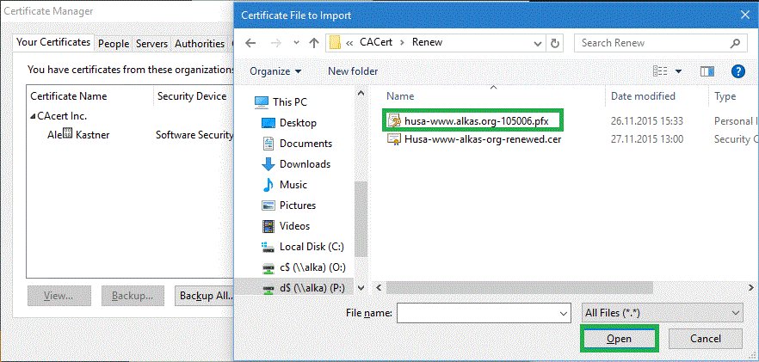This screenshot has width=759, height=362.
Task: Click the refresh icon in address bar
Action: pyautogui.click(x=555, y=43)
